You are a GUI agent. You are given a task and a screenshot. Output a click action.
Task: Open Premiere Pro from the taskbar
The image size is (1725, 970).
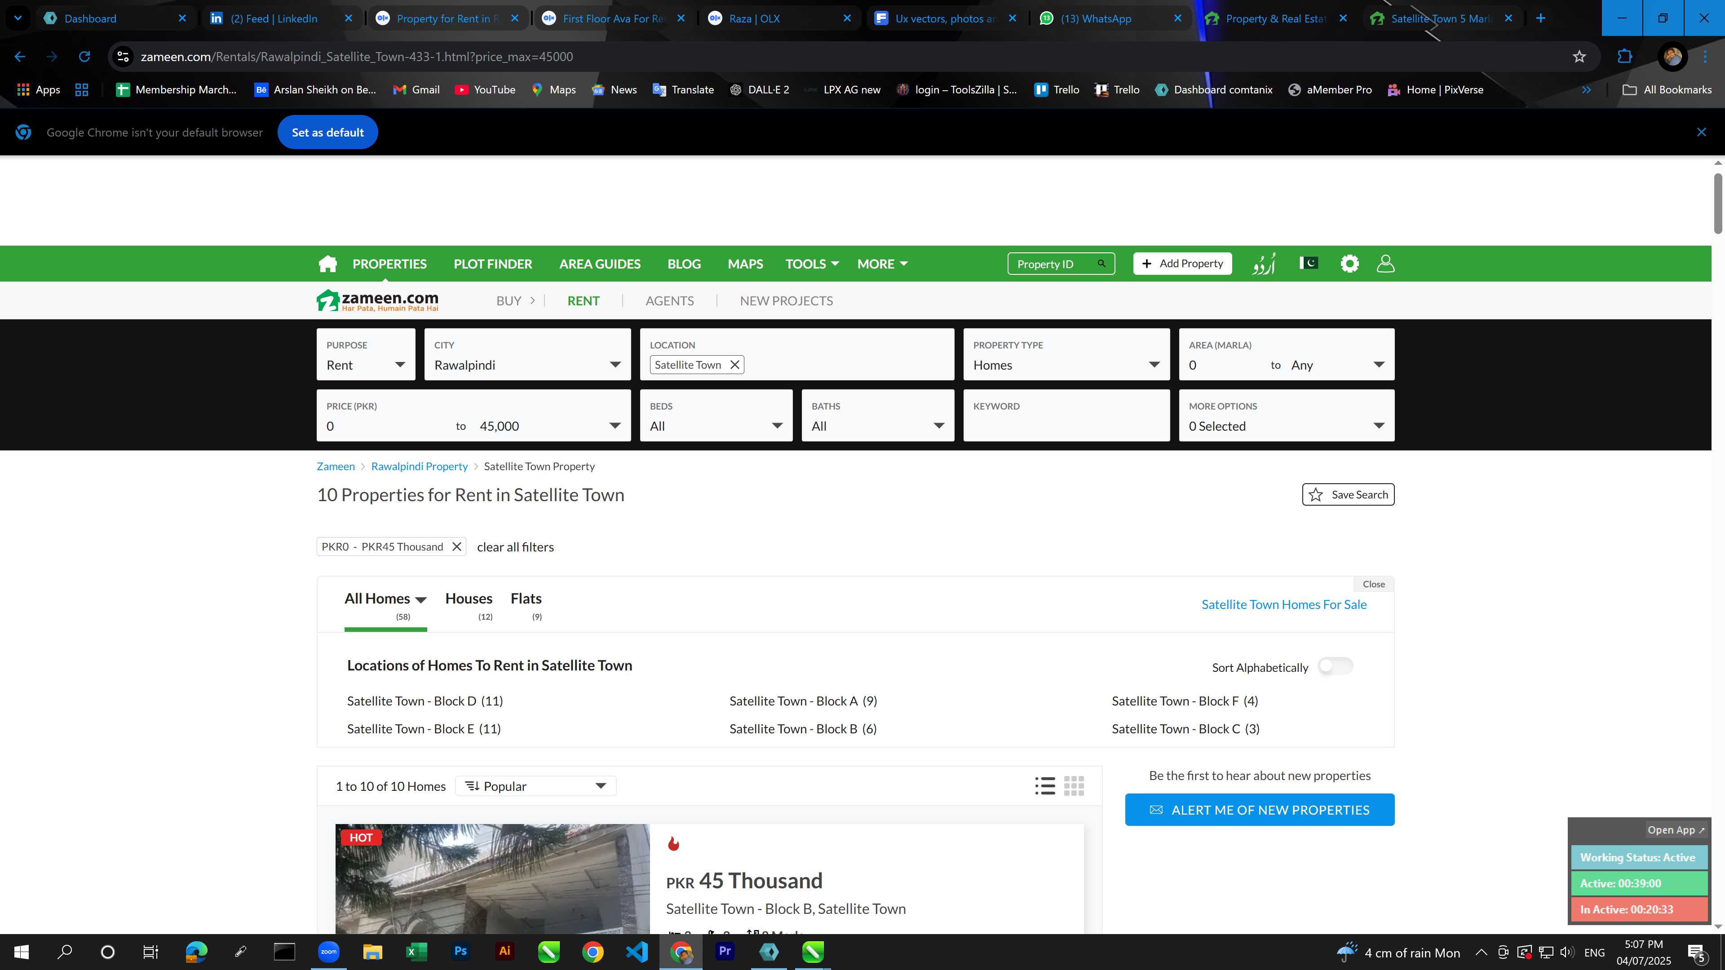725,951
